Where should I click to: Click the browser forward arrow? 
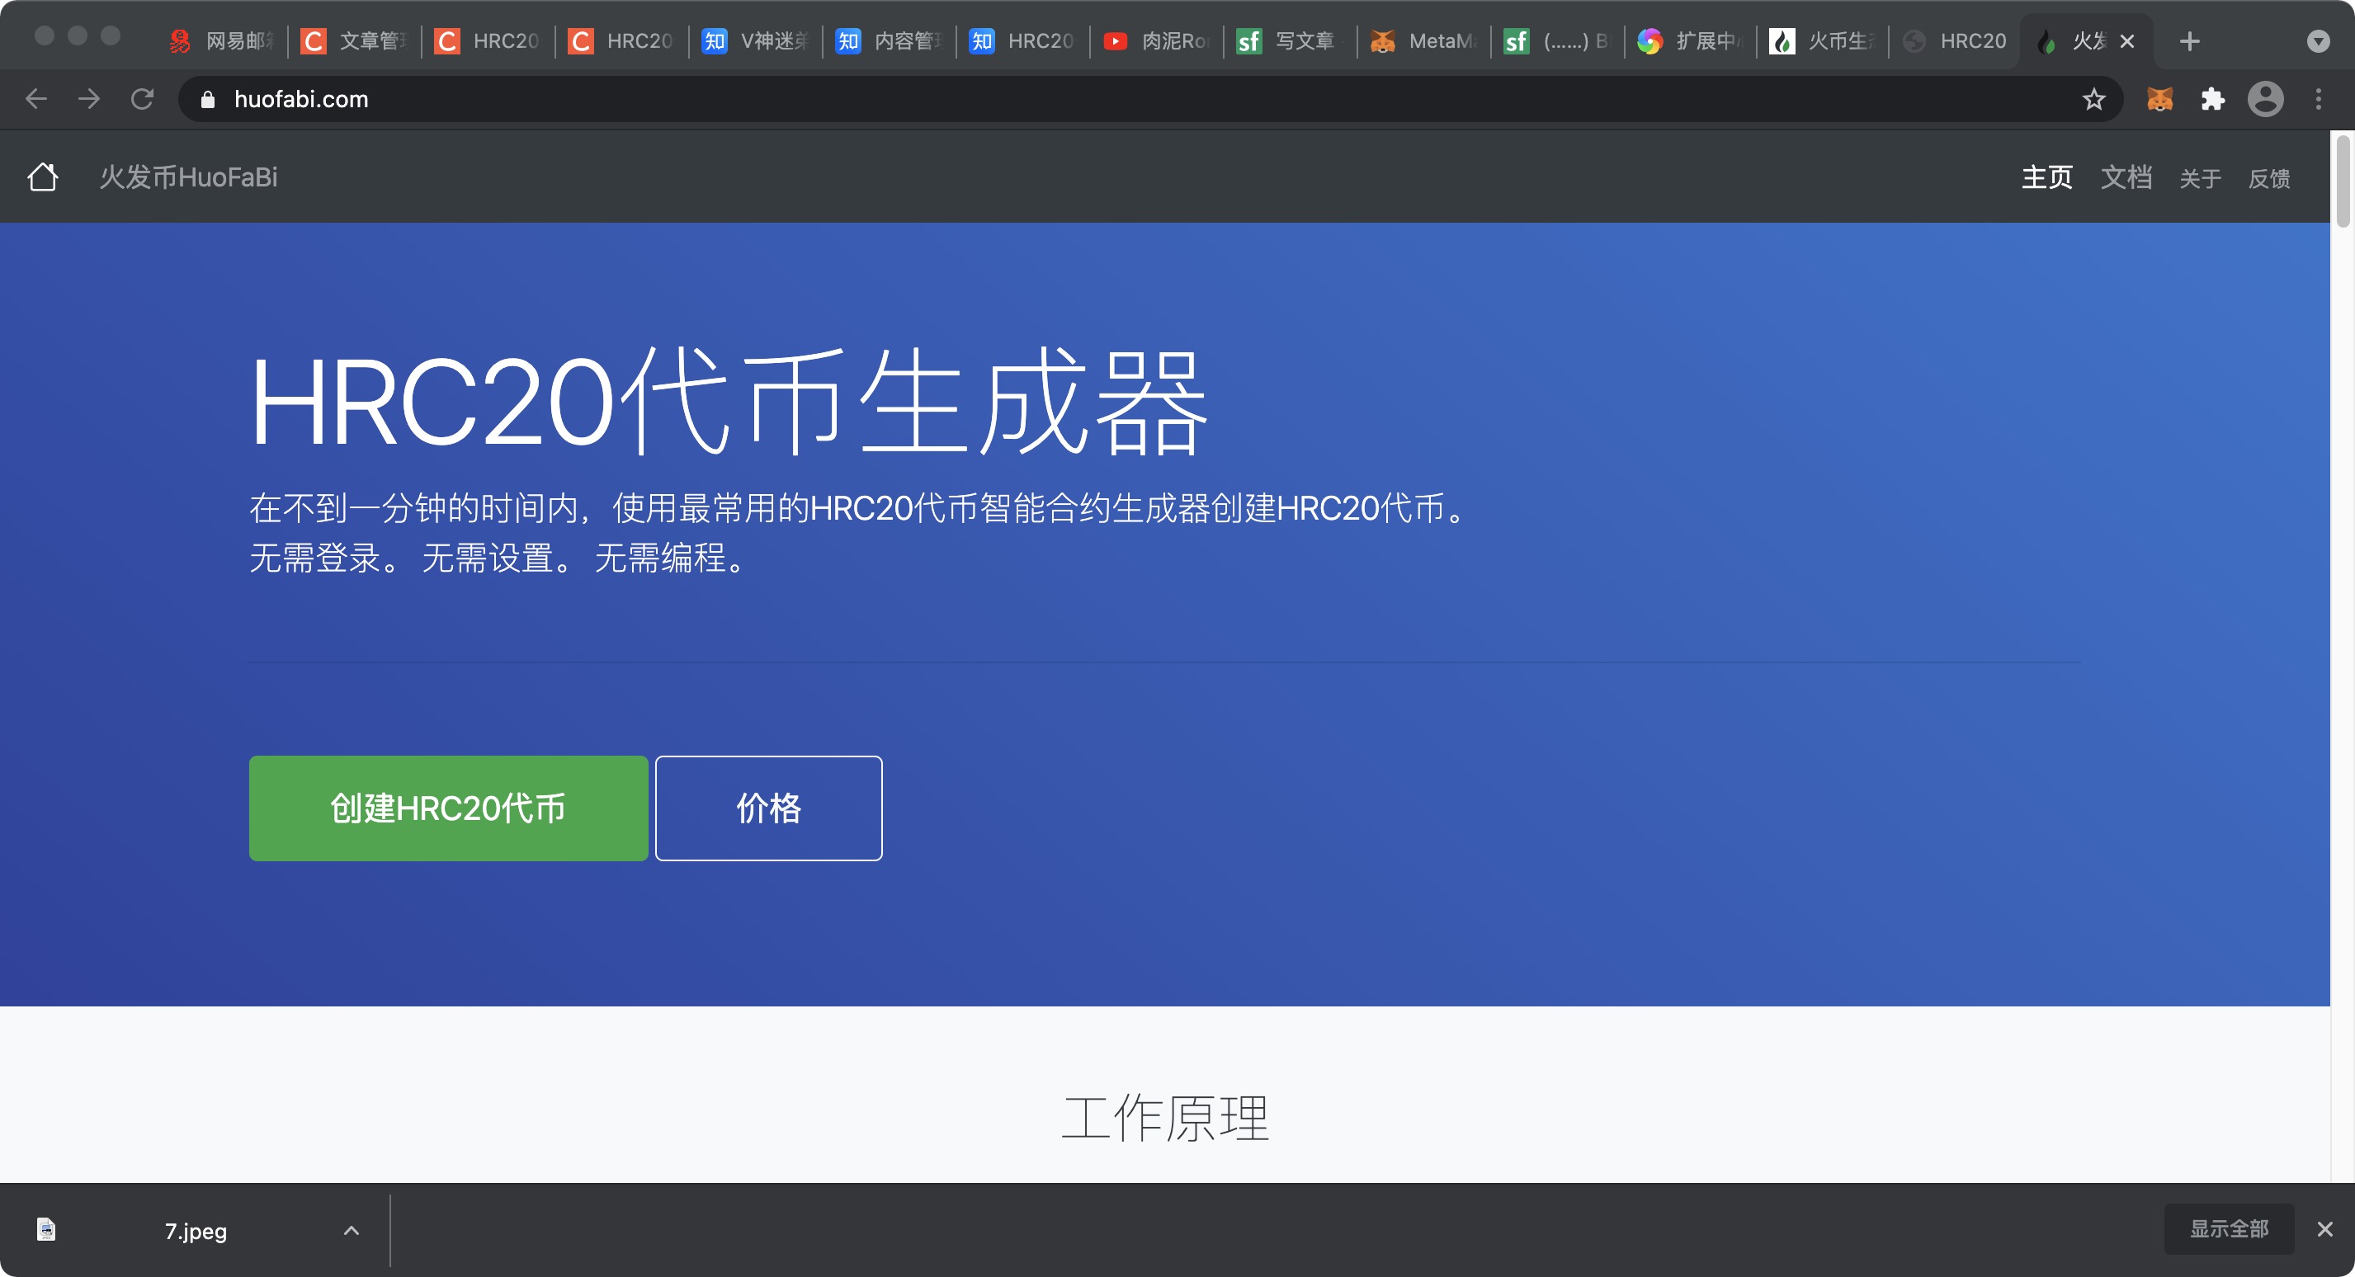(x=88, y=99)
